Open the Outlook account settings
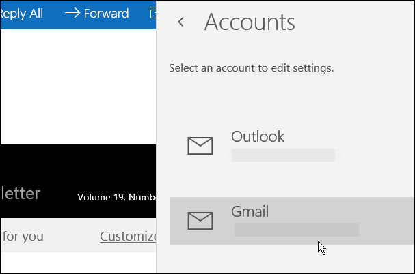The width and height of the screenshot is (415, 274). [291, 145]
